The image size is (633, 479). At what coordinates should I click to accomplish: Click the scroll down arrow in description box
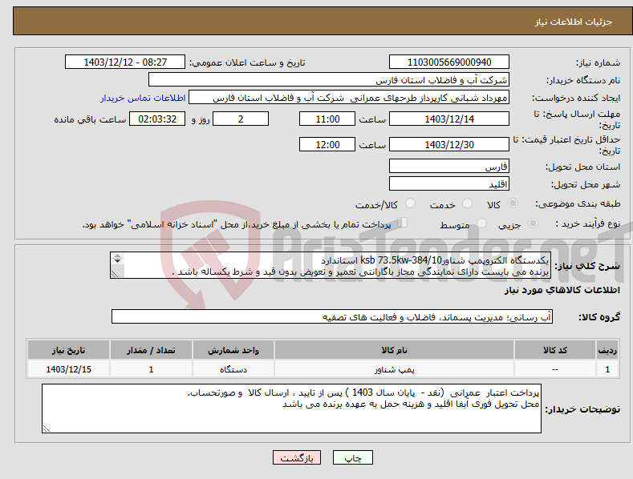tap(117, 261)
